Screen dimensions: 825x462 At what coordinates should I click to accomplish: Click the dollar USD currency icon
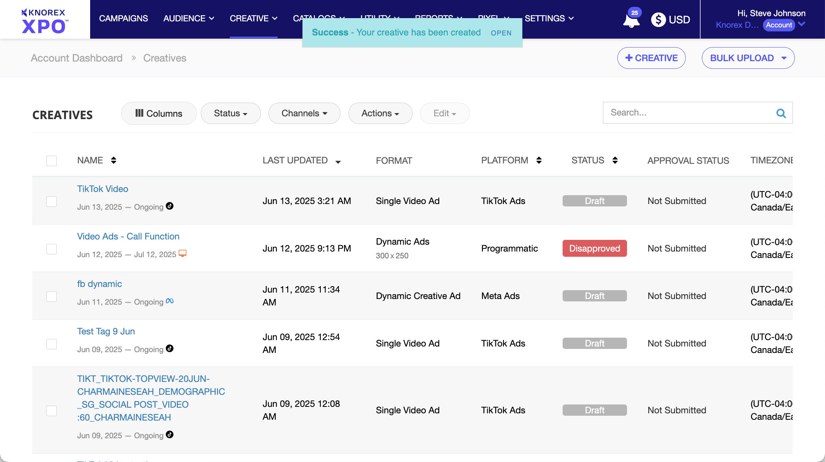(658, 19)
